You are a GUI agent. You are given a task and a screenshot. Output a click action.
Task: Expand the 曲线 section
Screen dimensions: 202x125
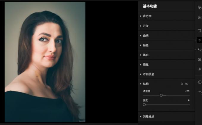[x=166, y=36]
